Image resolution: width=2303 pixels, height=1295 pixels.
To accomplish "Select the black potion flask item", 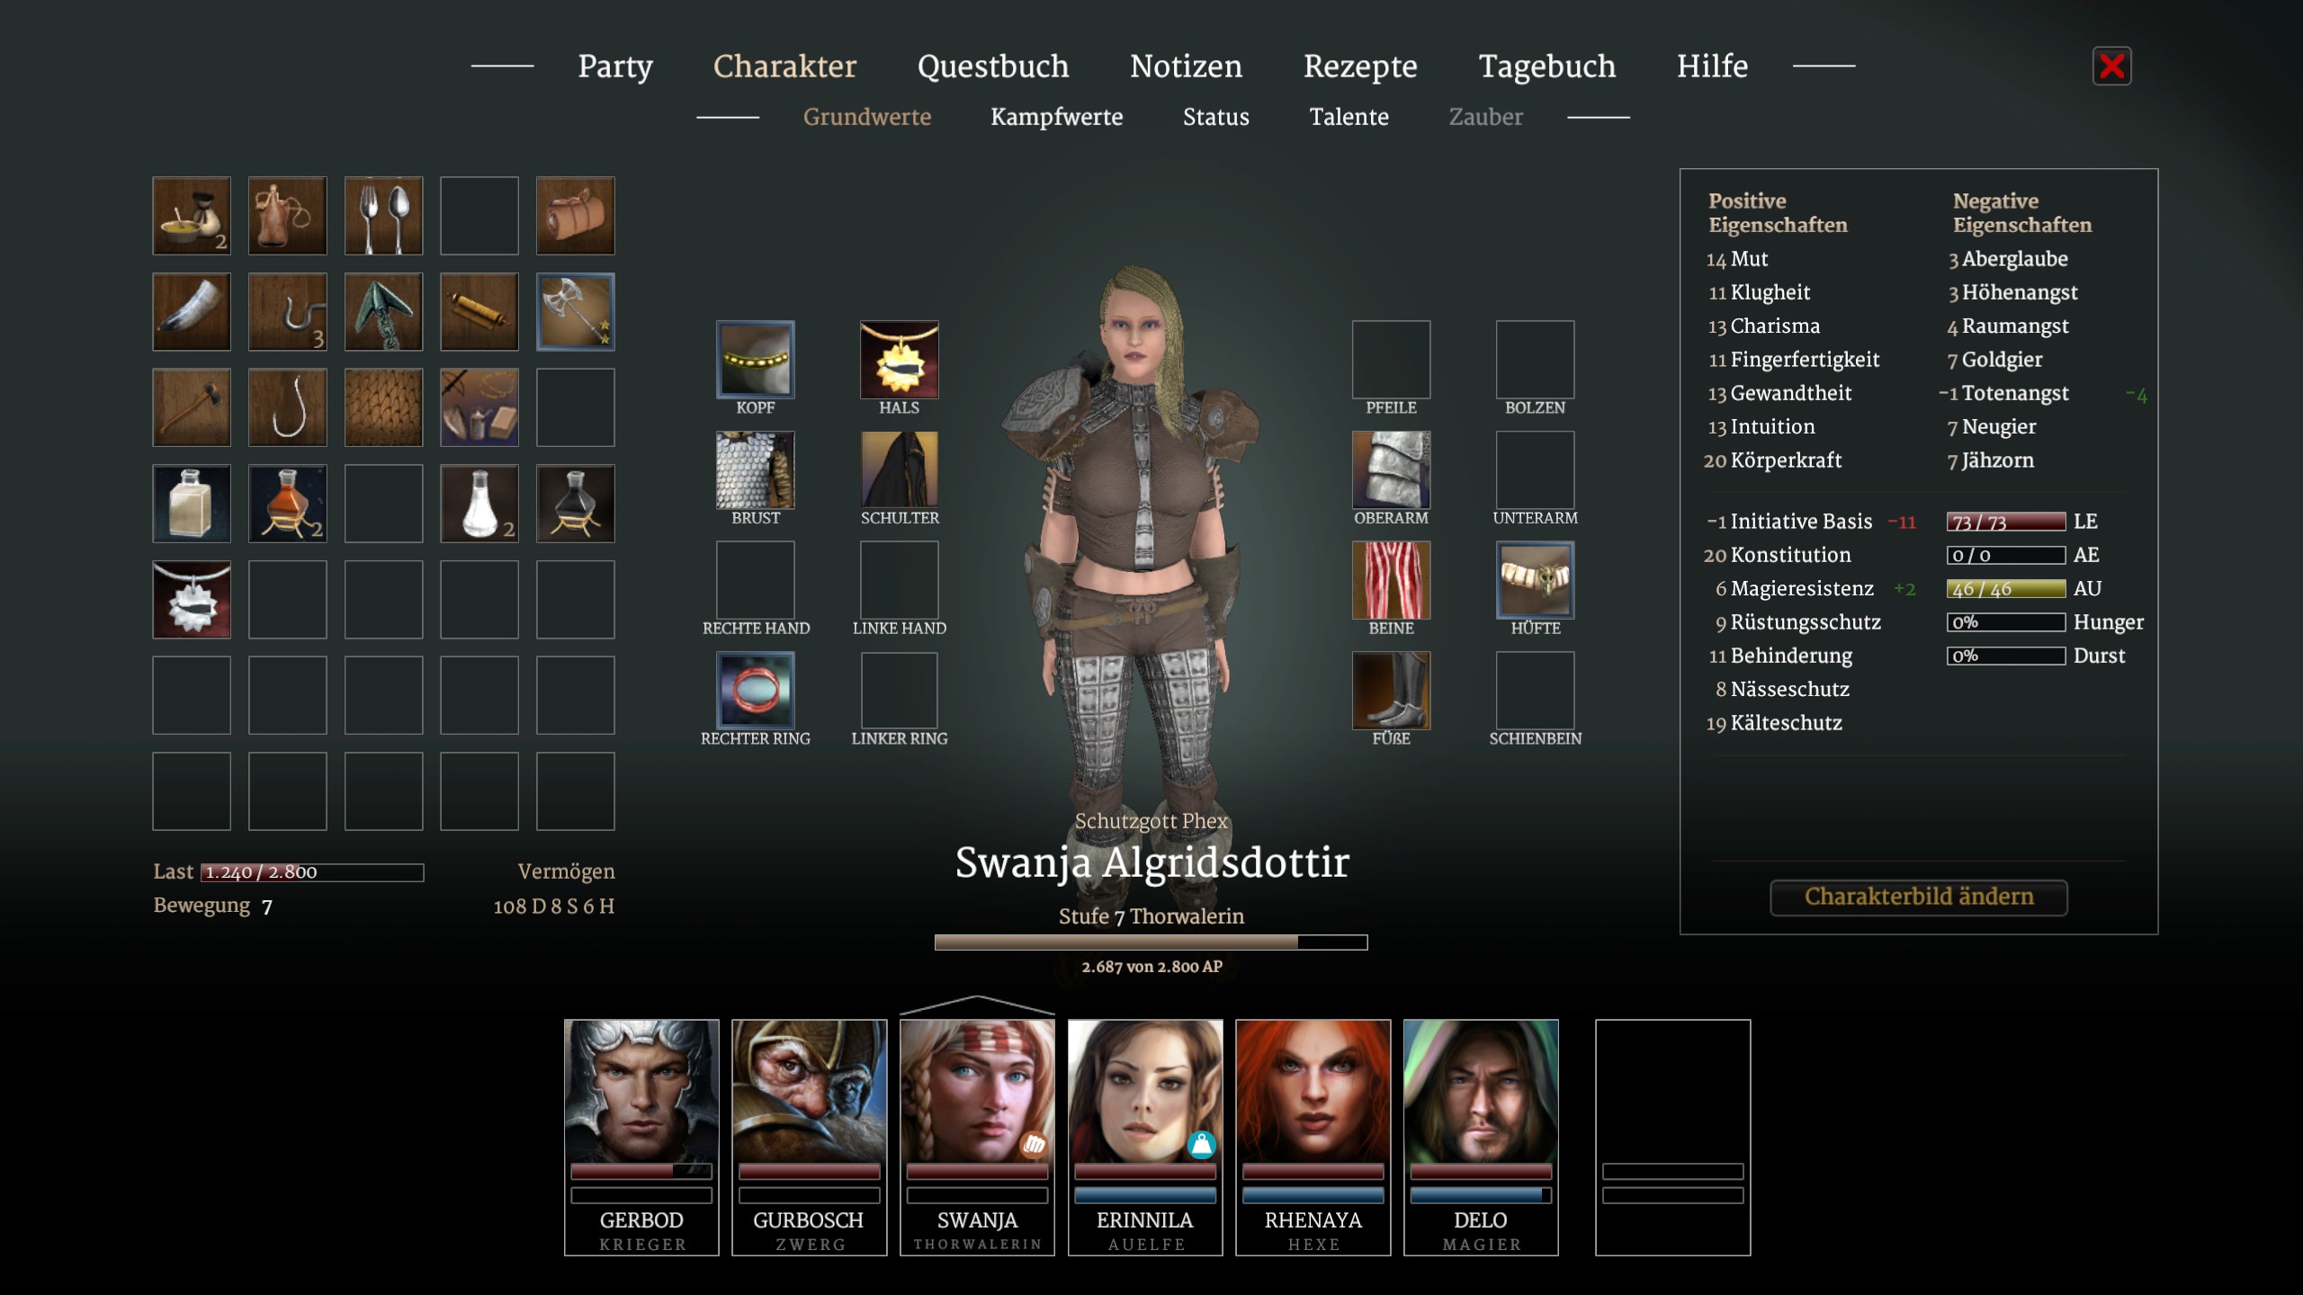I will click(576, 504).
